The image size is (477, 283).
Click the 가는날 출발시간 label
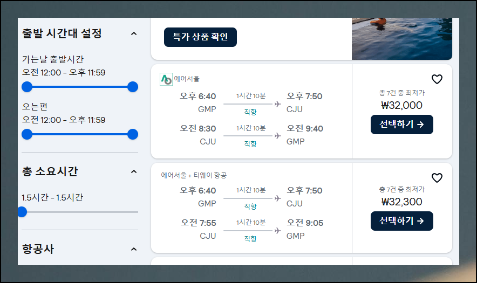click(x=53, y=59)
